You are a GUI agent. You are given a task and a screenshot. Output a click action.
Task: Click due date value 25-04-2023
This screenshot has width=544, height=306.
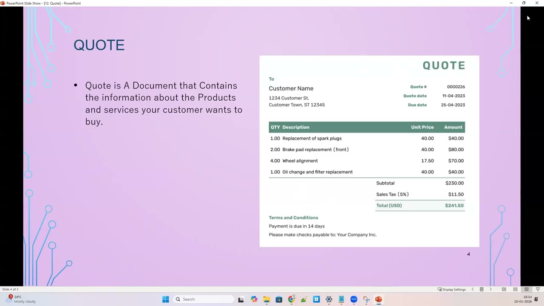pos(453,105)
